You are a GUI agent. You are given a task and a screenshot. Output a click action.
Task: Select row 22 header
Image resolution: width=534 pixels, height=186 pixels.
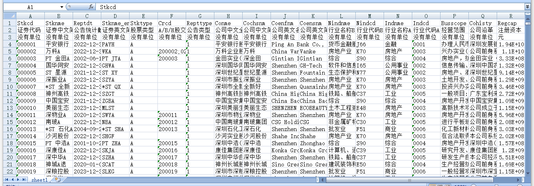[x=9, y=171]
